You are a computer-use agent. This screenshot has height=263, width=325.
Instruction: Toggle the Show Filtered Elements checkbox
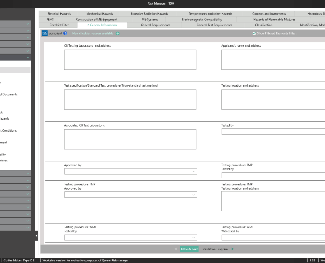click(254, 33)
